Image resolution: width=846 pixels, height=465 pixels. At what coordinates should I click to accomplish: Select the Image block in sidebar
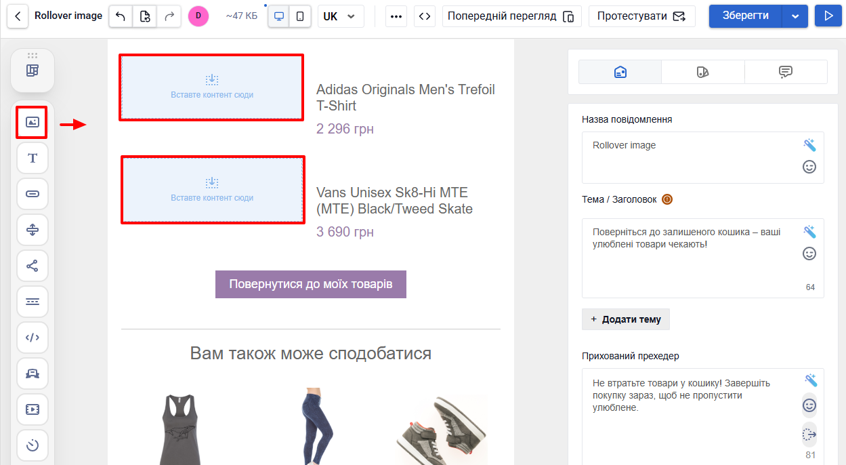coord(33,122)
